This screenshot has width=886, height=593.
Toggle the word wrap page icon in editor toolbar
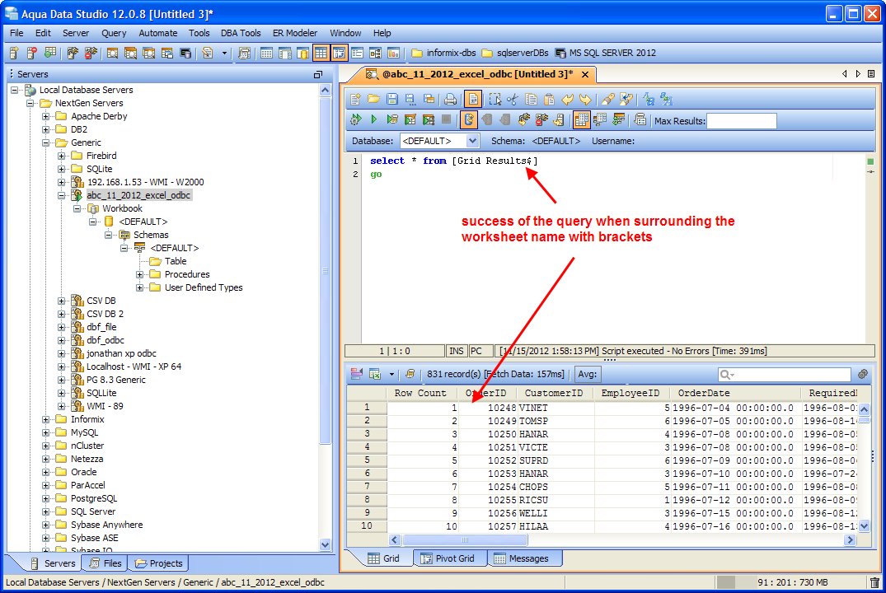473,100
